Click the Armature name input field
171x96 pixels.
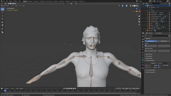[x=158, y=36]
